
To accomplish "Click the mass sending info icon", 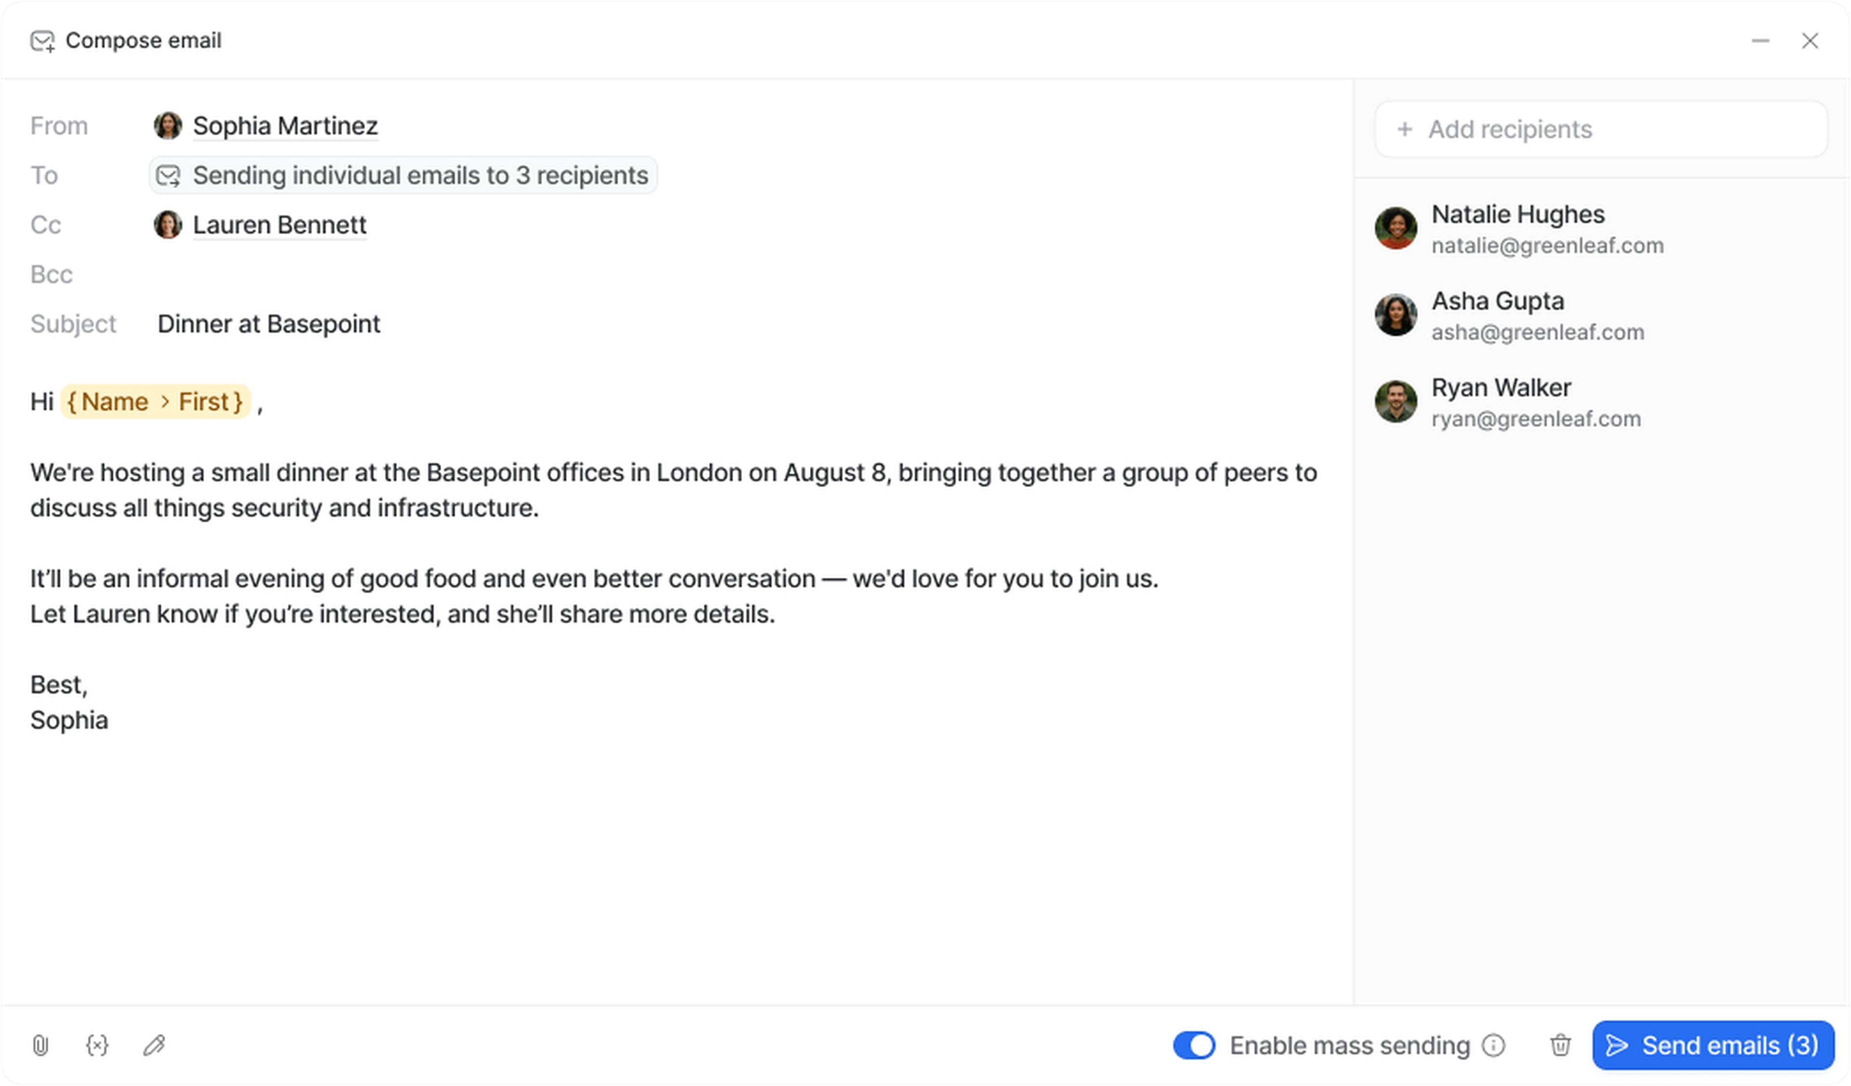I will [1493, 1045].
